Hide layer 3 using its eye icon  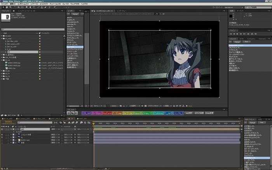point(2,137)
